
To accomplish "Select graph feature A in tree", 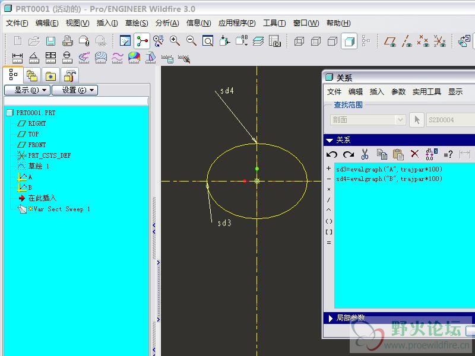I will [x=25, y=177].
